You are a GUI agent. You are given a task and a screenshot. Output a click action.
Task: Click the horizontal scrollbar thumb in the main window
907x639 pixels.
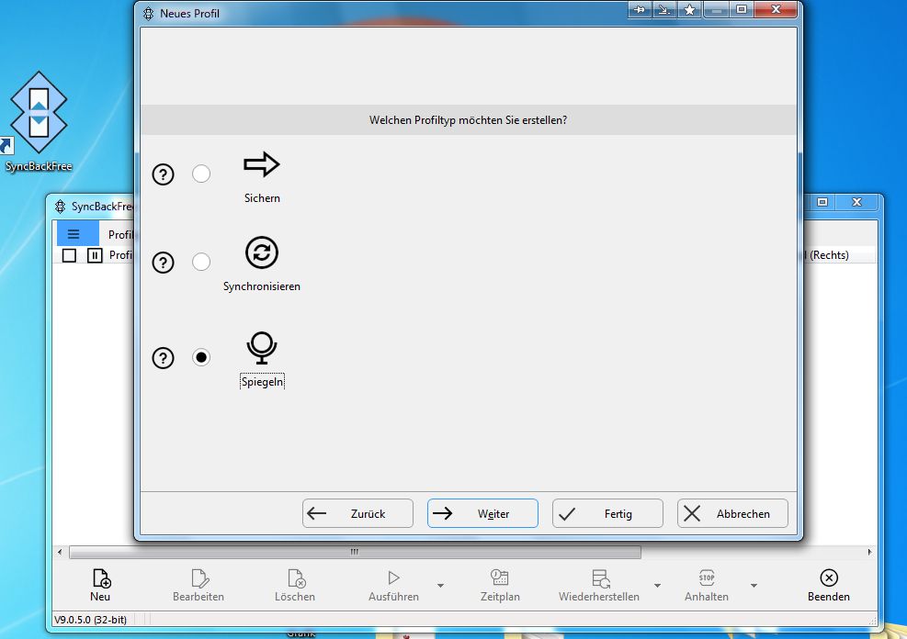355,553
